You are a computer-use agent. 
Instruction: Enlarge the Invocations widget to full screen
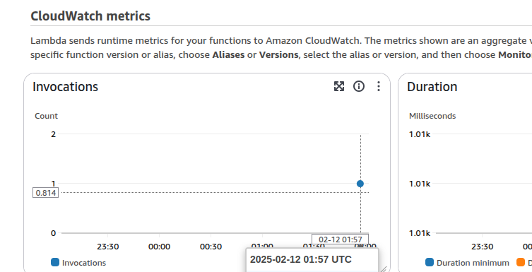pos(339,86)
